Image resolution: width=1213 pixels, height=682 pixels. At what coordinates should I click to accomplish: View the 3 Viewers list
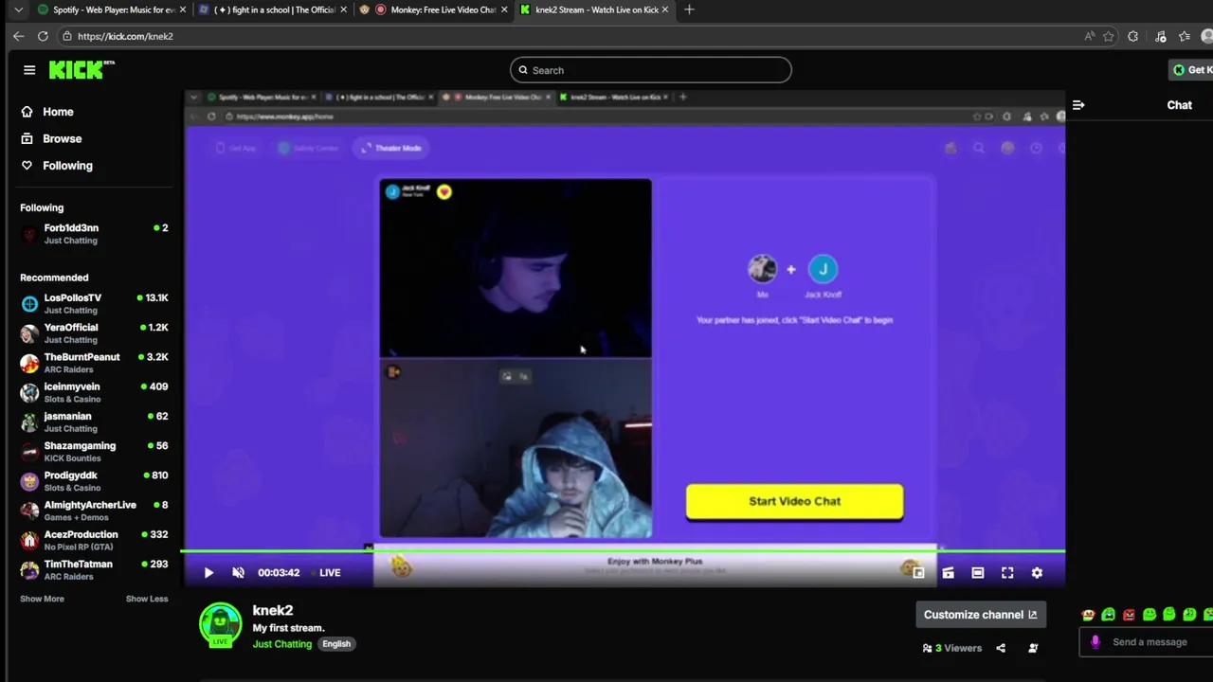[x=952, y=648]
